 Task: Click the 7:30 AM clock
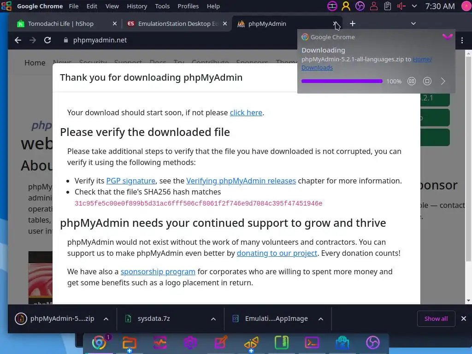440,6
